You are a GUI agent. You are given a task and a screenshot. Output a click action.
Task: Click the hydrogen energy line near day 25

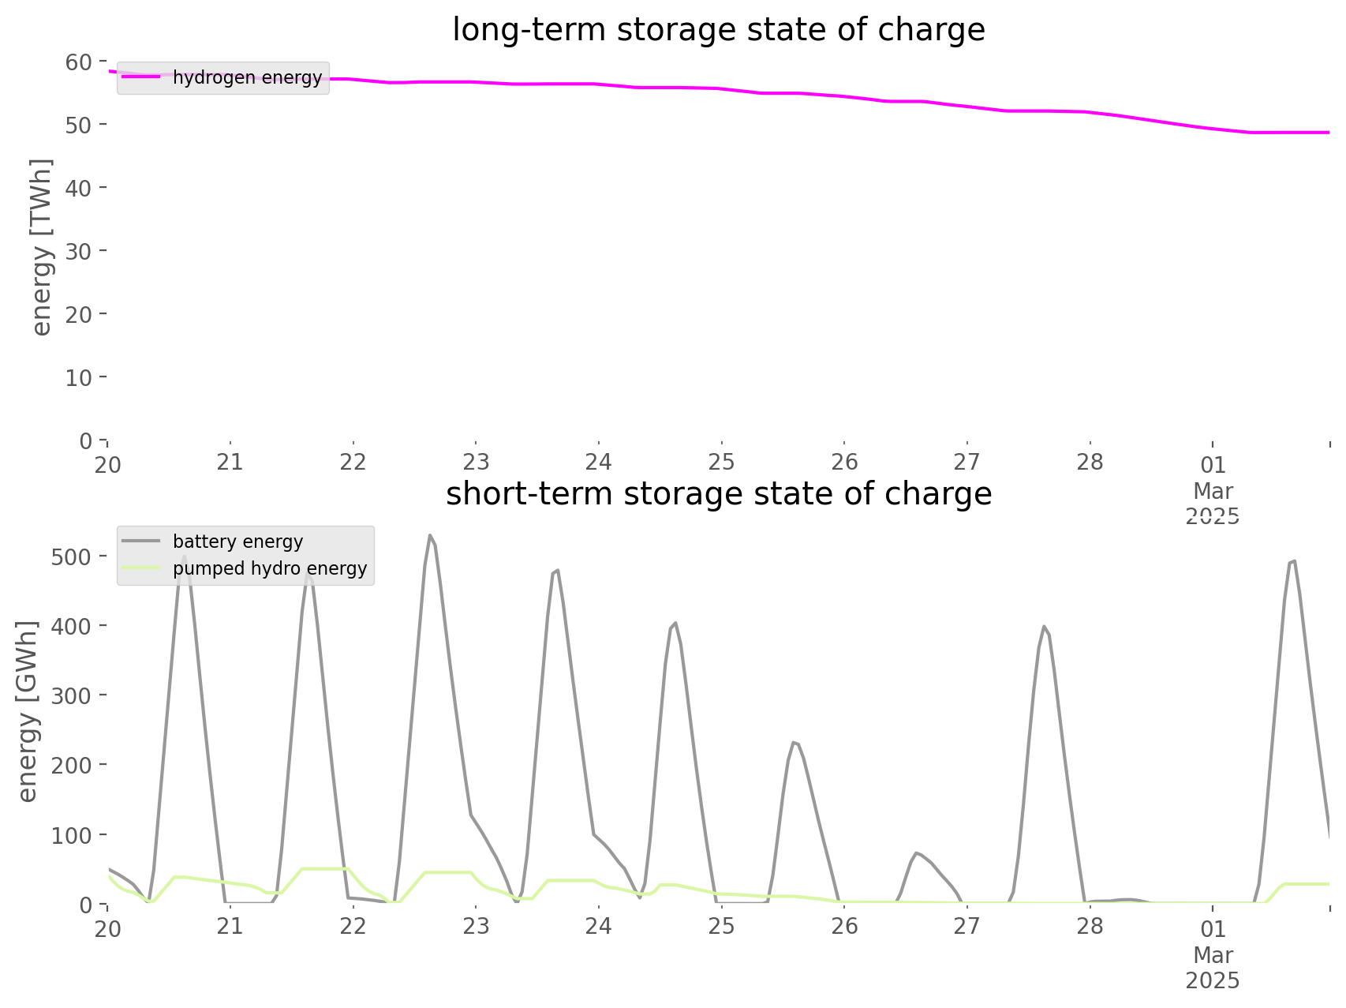722,88
